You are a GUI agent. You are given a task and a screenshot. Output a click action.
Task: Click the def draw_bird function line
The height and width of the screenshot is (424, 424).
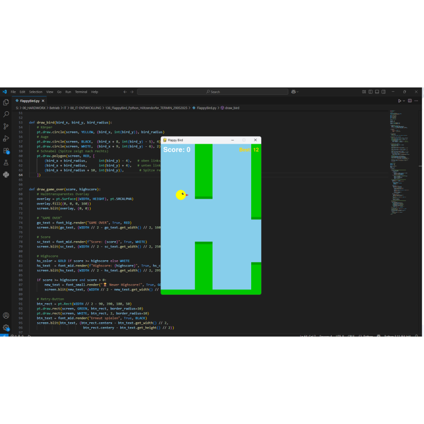[70, 122]
